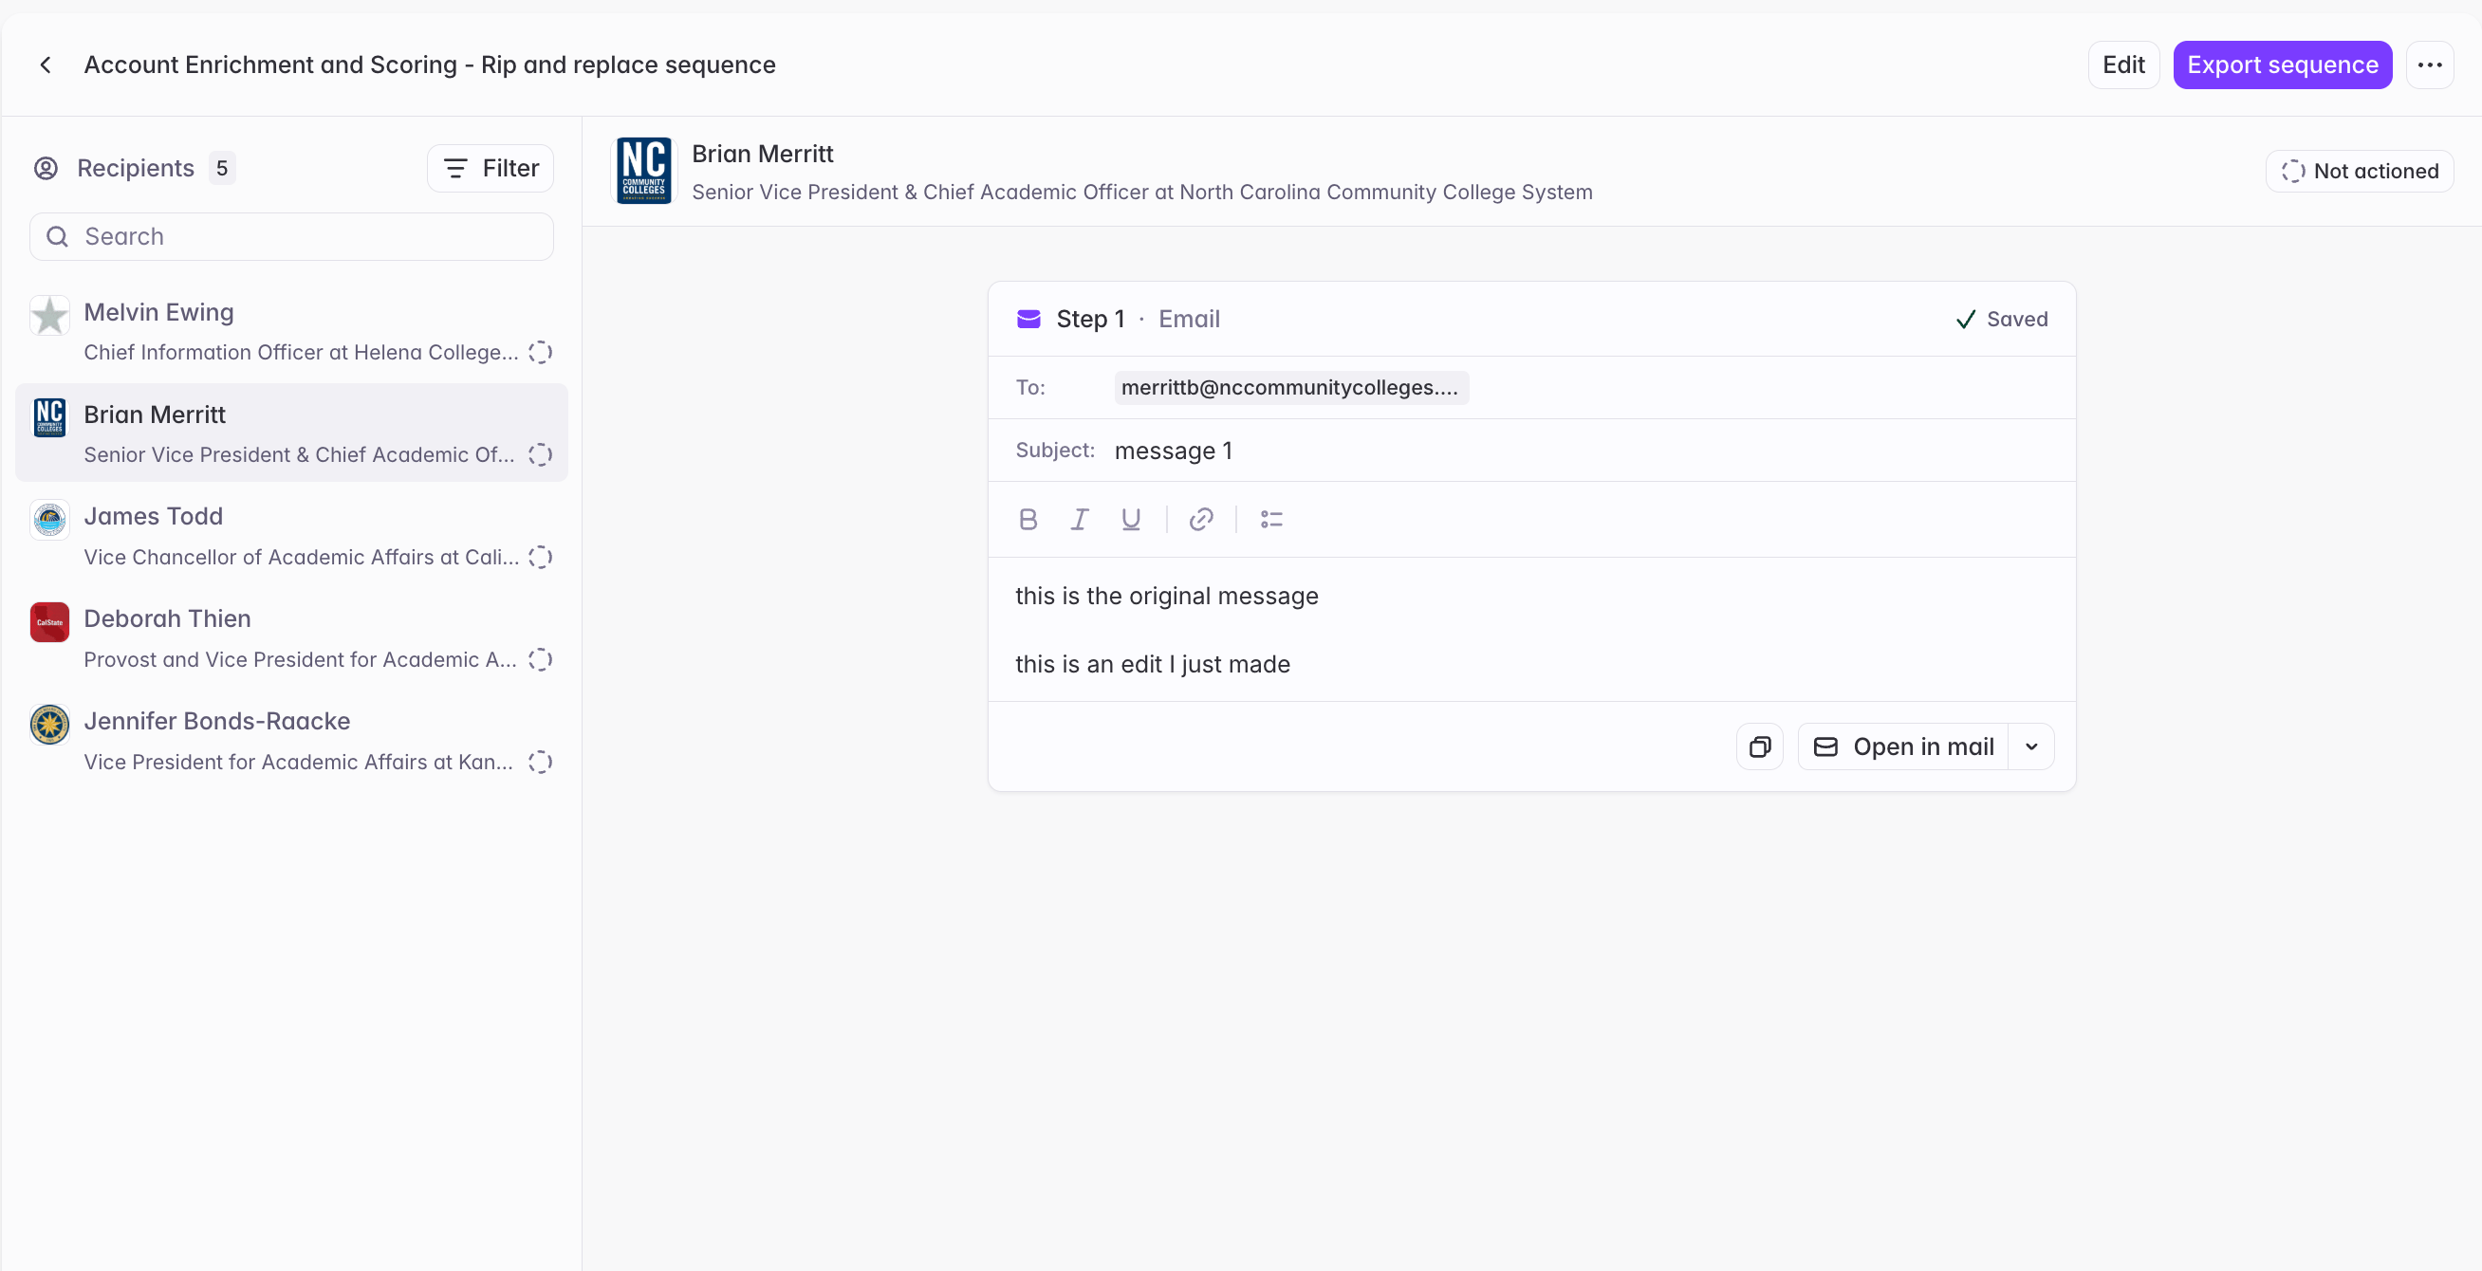
Task: Click the merrittb@nccommunitycolleges recipient chip
Action: [x=1290, y=387]
